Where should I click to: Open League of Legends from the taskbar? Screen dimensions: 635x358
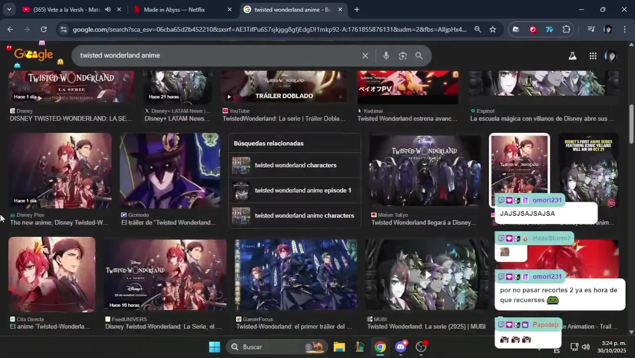tap(360, 347)
